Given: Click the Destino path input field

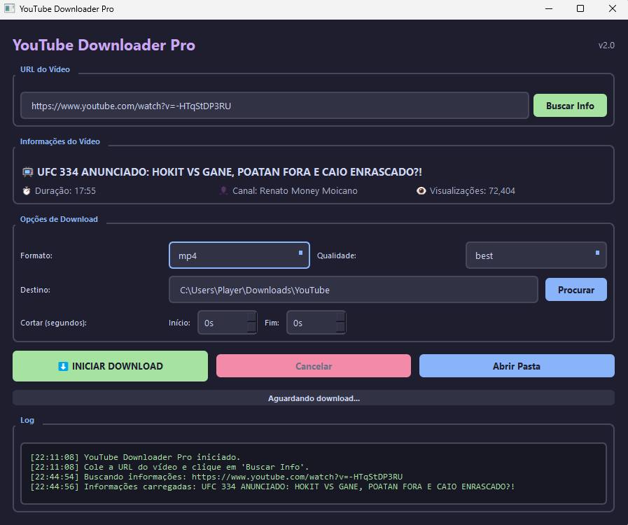Looking at the screenshot, I should (x=354, y=290).
